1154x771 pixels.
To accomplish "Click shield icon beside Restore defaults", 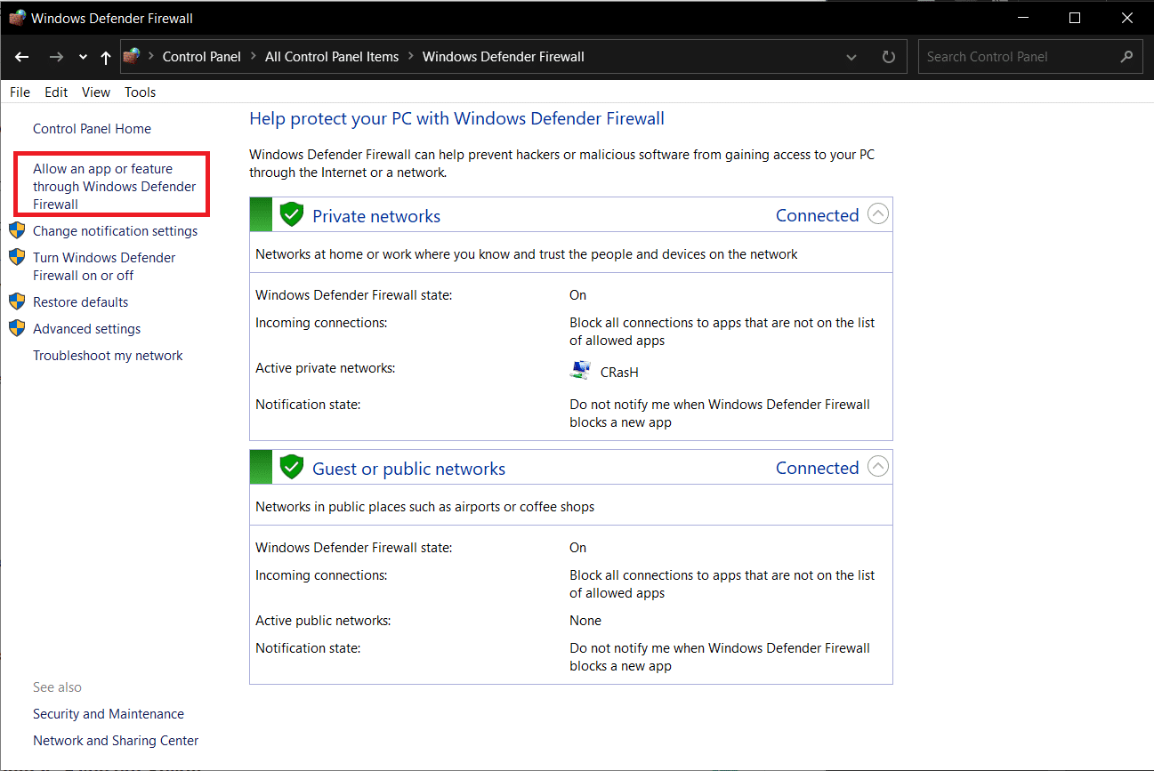I will [17, 302].
